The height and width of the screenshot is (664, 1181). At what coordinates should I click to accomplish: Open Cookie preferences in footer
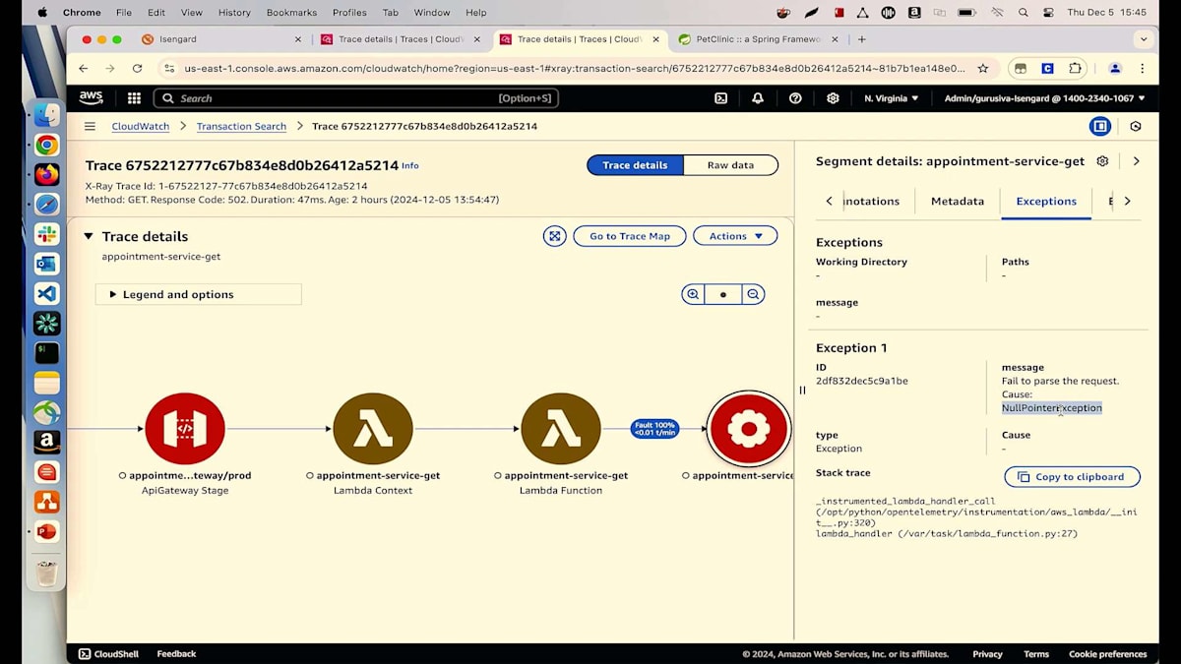[x=1108, y=654]
